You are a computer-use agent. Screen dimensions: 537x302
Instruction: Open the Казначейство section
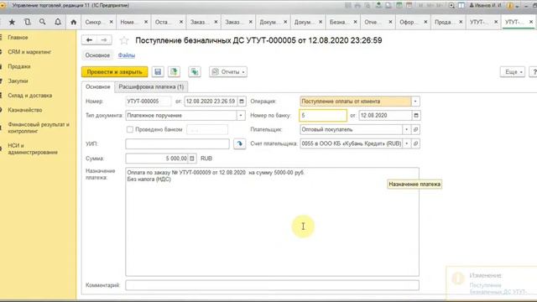(x=25, y=110)
